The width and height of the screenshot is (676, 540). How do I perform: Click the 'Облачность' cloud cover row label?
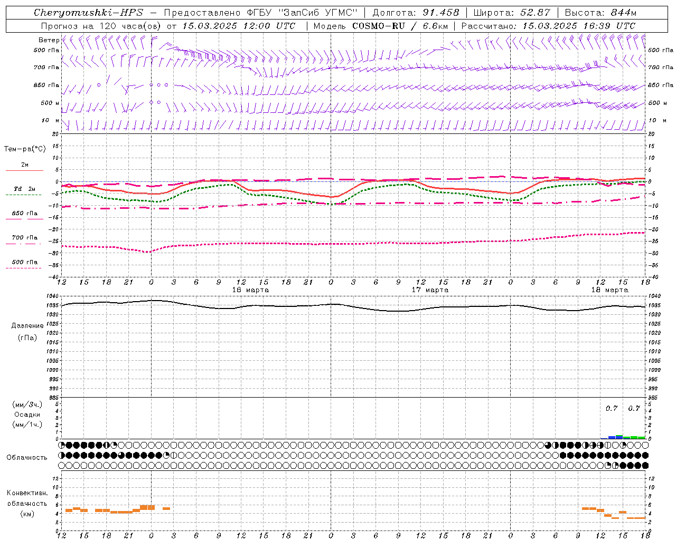tap(27, 458)
